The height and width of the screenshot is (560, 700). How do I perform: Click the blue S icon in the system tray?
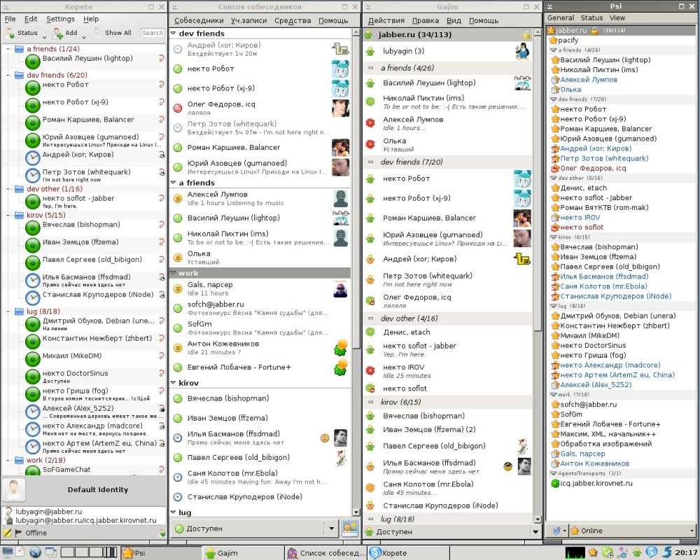pos(666,553)
